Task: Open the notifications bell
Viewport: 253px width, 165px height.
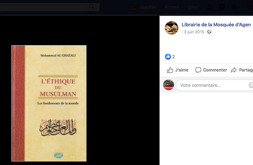Action: pos(234,7)
